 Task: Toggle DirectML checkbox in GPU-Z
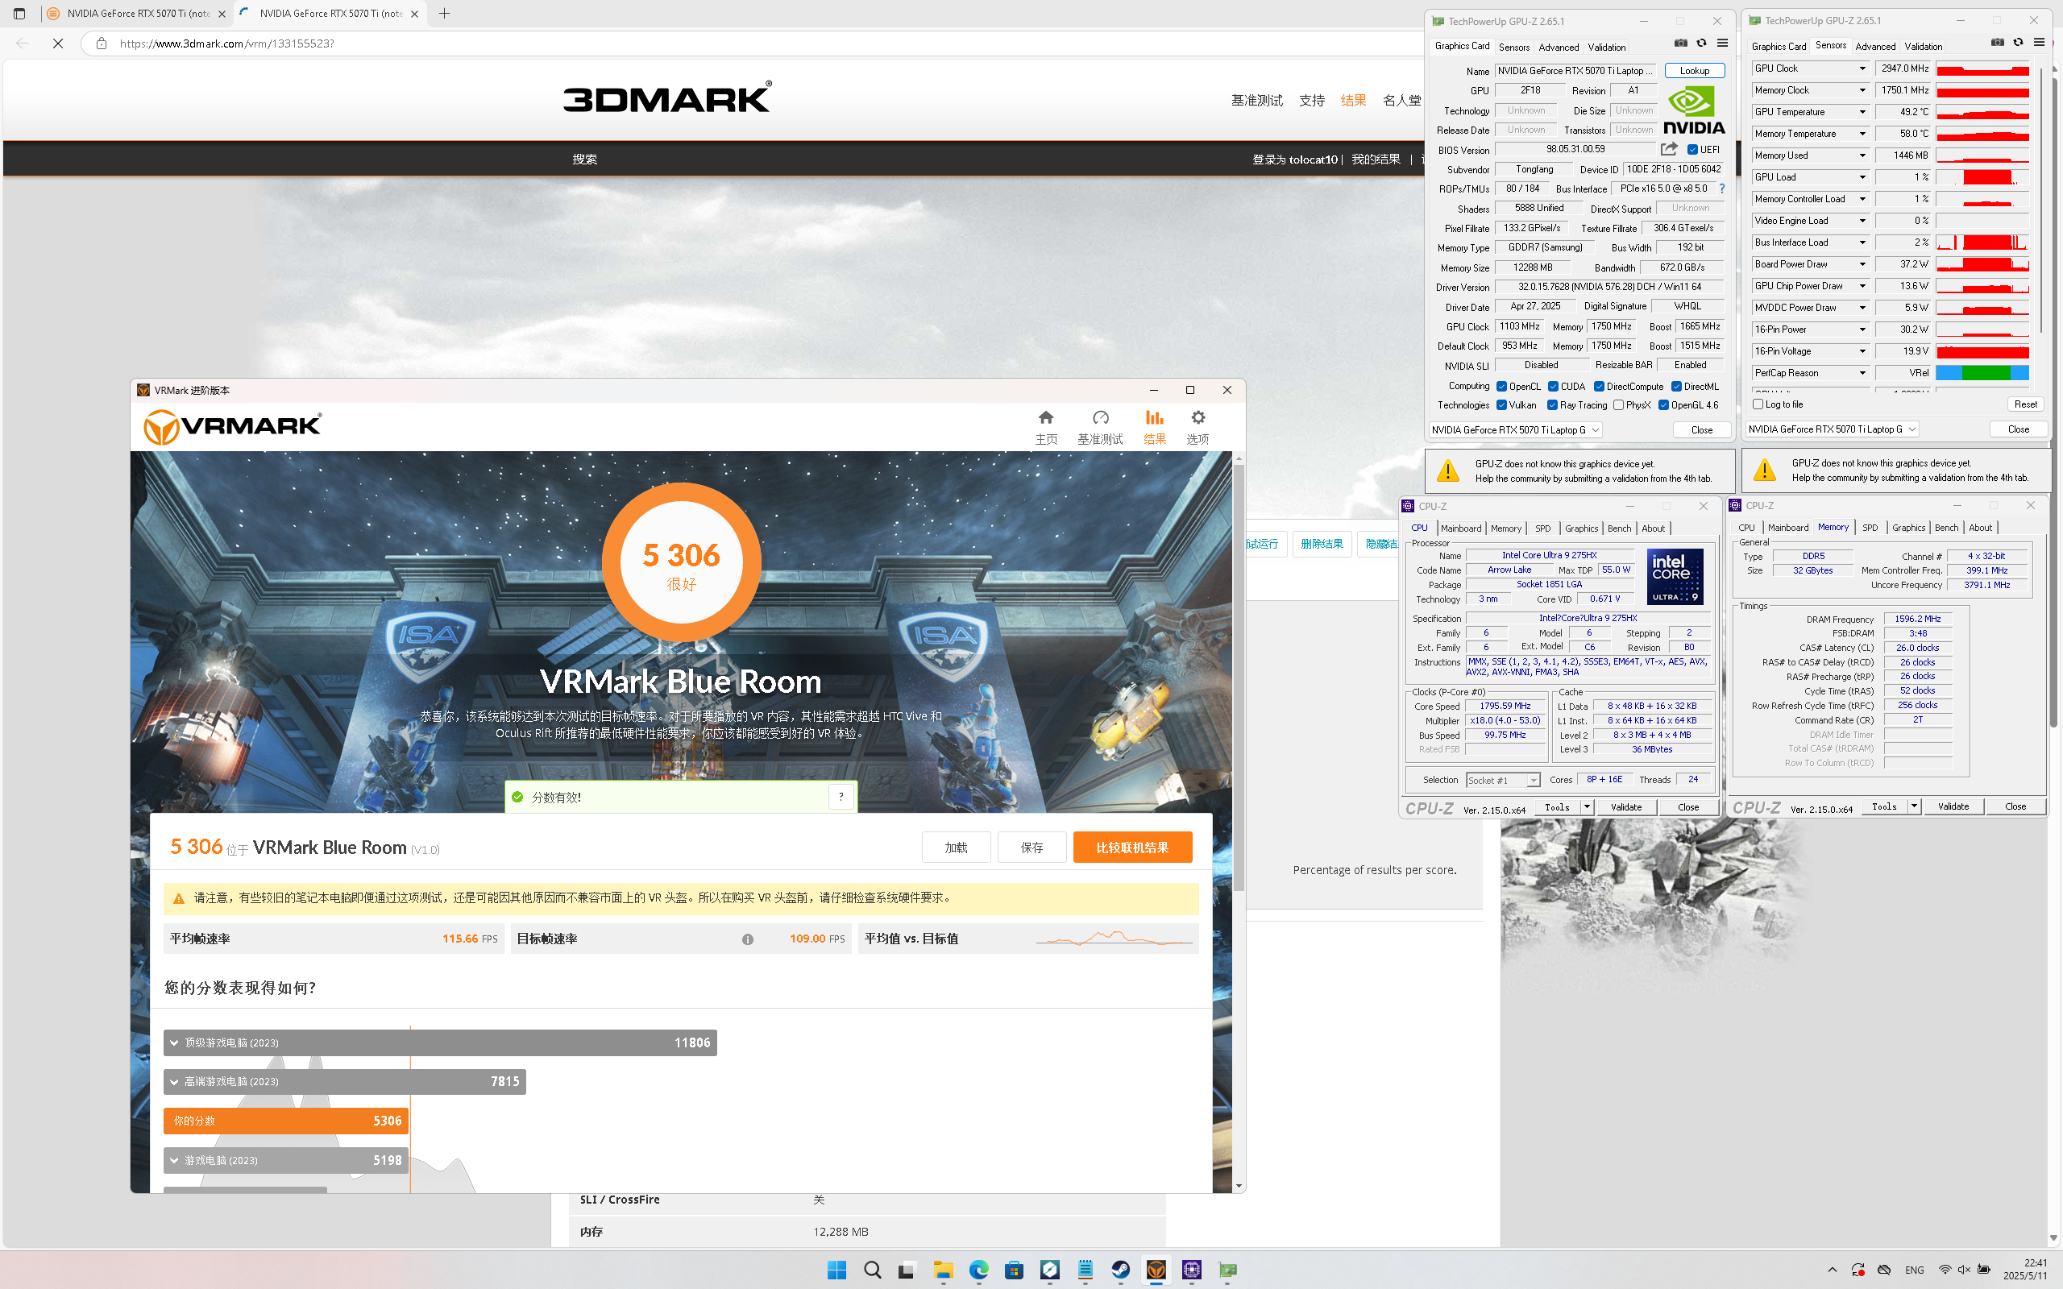tap(1676, 386)
